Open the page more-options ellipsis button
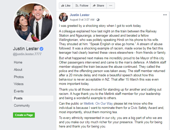170x130 pixels. pos(111,6)
